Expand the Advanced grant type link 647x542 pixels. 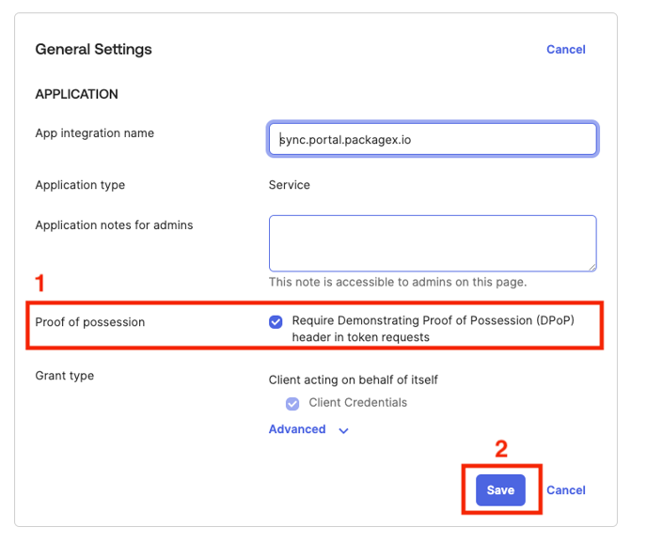click(297, 429)
